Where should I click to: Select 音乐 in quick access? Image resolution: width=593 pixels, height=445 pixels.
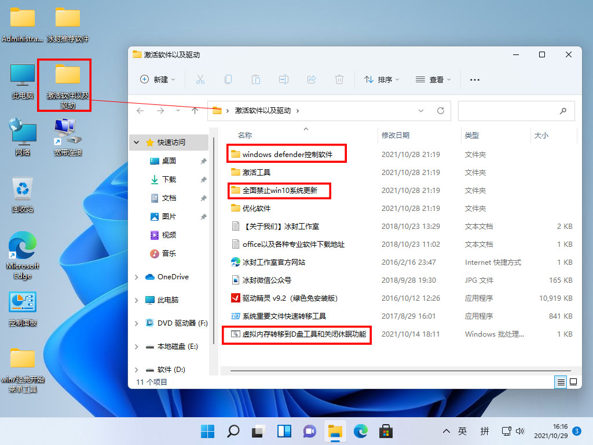click(x=169, y=254)
